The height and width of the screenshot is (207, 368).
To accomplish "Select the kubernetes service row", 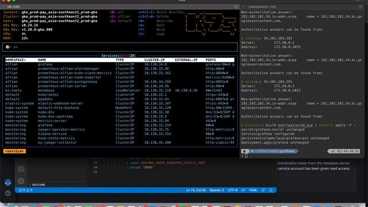I will (120, 94).
